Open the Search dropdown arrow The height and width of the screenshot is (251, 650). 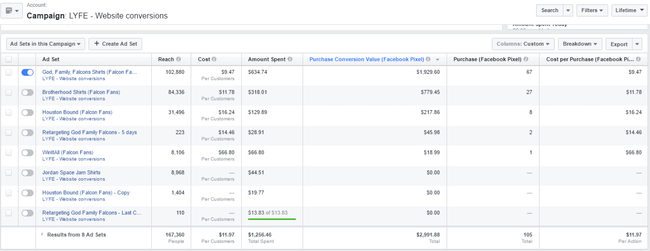pos(568,10)
